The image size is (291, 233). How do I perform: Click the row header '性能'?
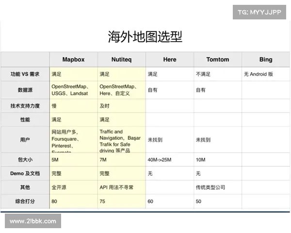click(x=25, y=120)
